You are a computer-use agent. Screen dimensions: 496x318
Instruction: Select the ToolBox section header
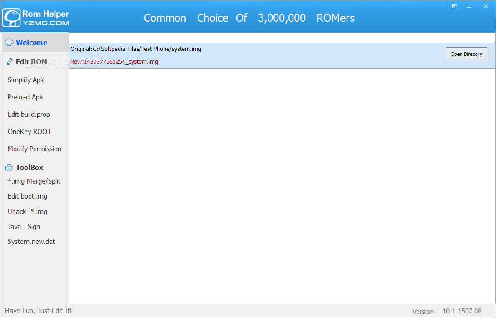30,168
